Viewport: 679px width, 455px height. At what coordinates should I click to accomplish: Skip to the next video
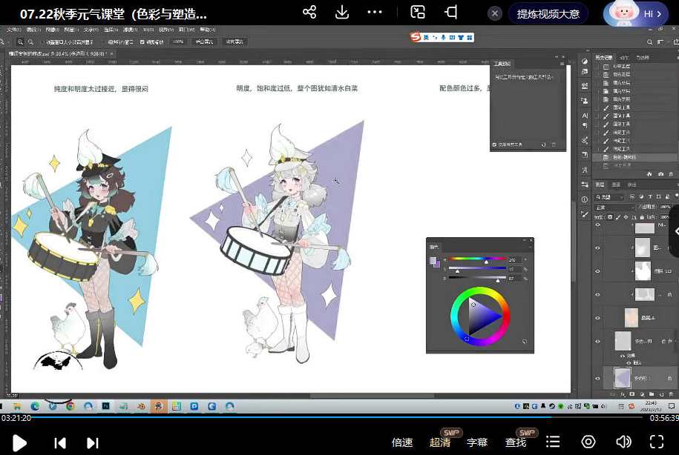coord(93,442)
